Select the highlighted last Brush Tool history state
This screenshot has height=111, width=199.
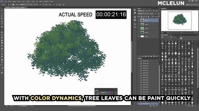coord(148,104)
